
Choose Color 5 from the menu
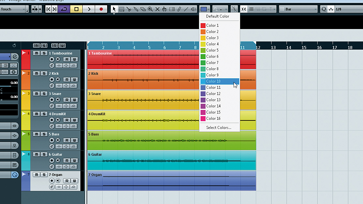[x=220, y=50]
